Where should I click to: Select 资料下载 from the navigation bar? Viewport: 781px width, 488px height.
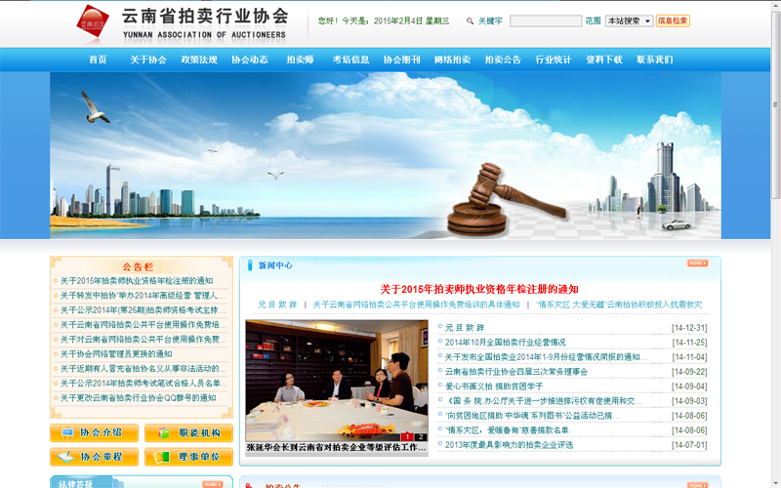(604, 60)
